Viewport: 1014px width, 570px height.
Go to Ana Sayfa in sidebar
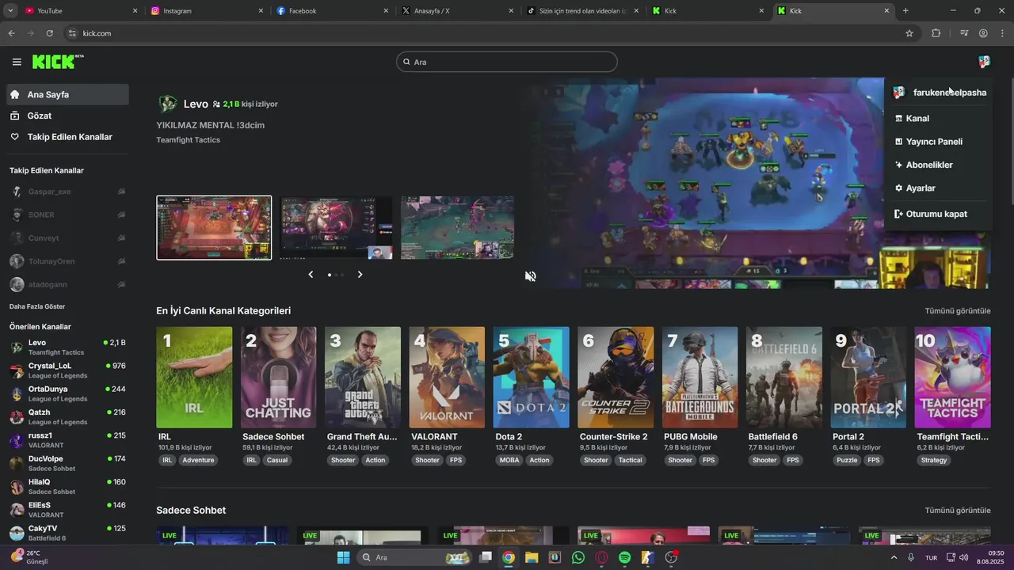[67, 94]
